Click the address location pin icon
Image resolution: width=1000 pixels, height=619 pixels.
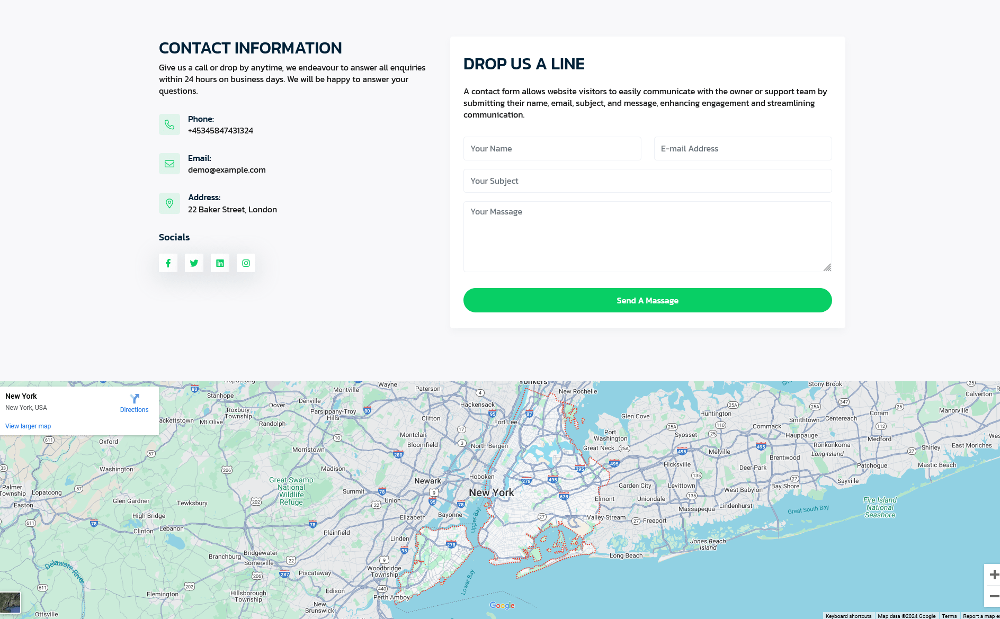click(x=169, y=203)
